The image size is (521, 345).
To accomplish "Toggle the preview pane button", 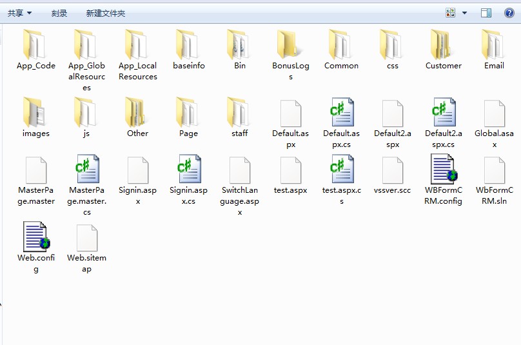I will point(486,13).
